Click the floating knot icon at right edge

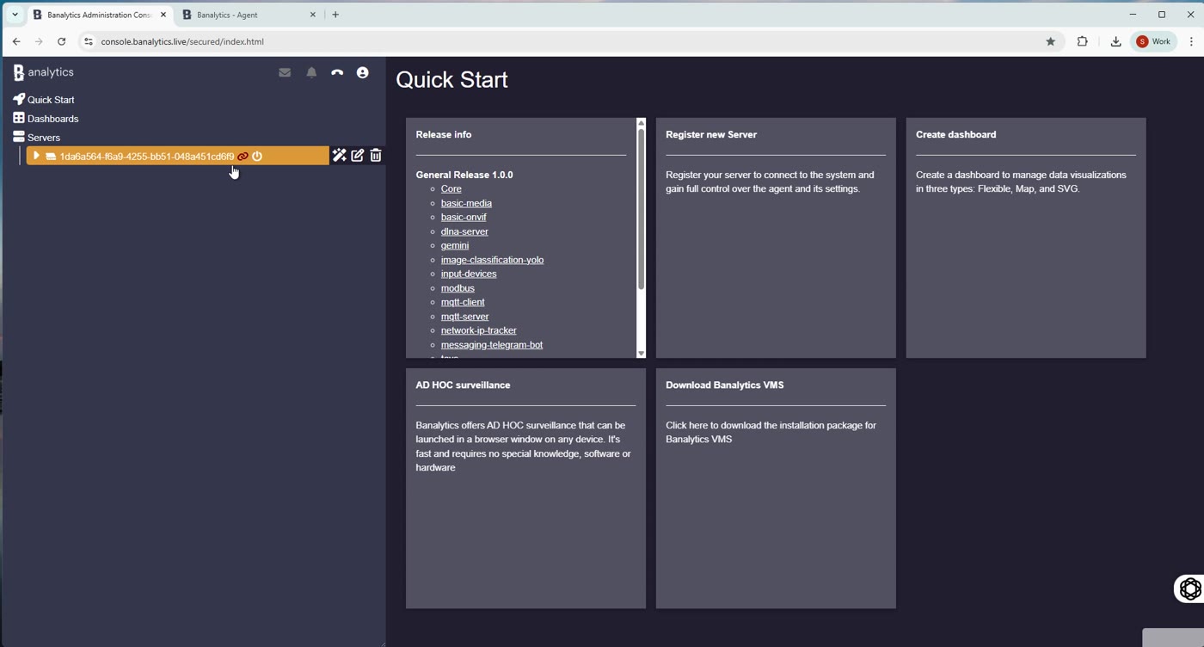[x=1190, y=588]
